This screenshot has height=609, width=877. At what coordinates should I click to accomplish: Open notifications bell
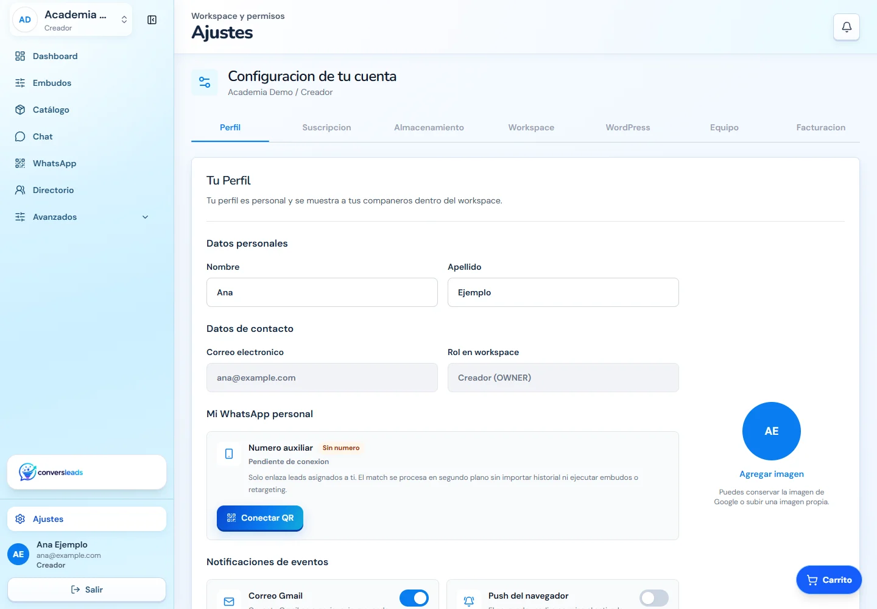pyautogui.click(x=847, y=27)
